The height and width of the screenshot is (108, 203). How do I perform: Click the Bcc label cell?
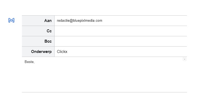point(38,41)
